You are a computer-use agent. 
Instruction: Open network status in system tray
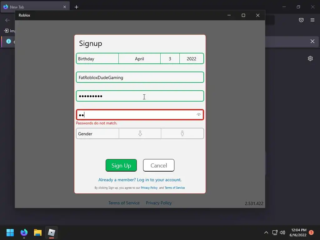[275, 232]
